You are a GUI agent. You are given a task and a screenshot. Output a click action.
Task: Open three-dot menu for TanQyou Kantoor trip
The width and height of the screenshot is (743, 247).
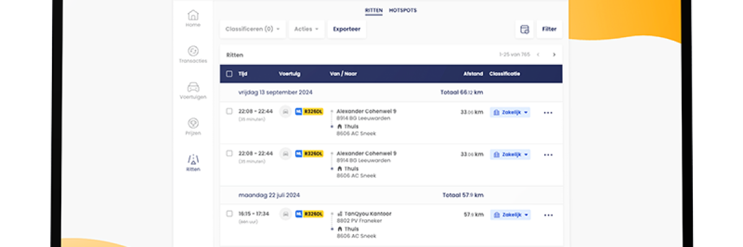pyautogui.click(x=548, y=215)
